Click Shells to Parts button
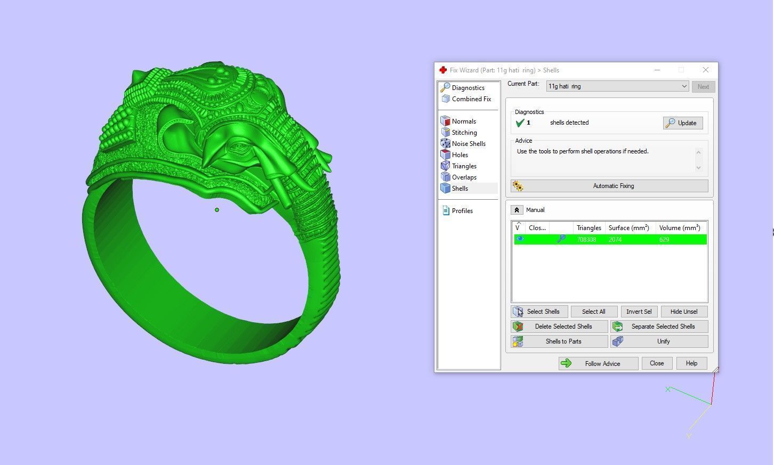The image size is (774, 465). click(x=559, y=341)
